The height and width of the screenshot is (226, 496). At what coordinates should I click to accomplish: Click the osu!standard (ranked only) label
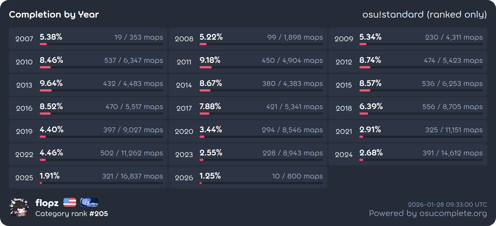click(x=424, y=14)
